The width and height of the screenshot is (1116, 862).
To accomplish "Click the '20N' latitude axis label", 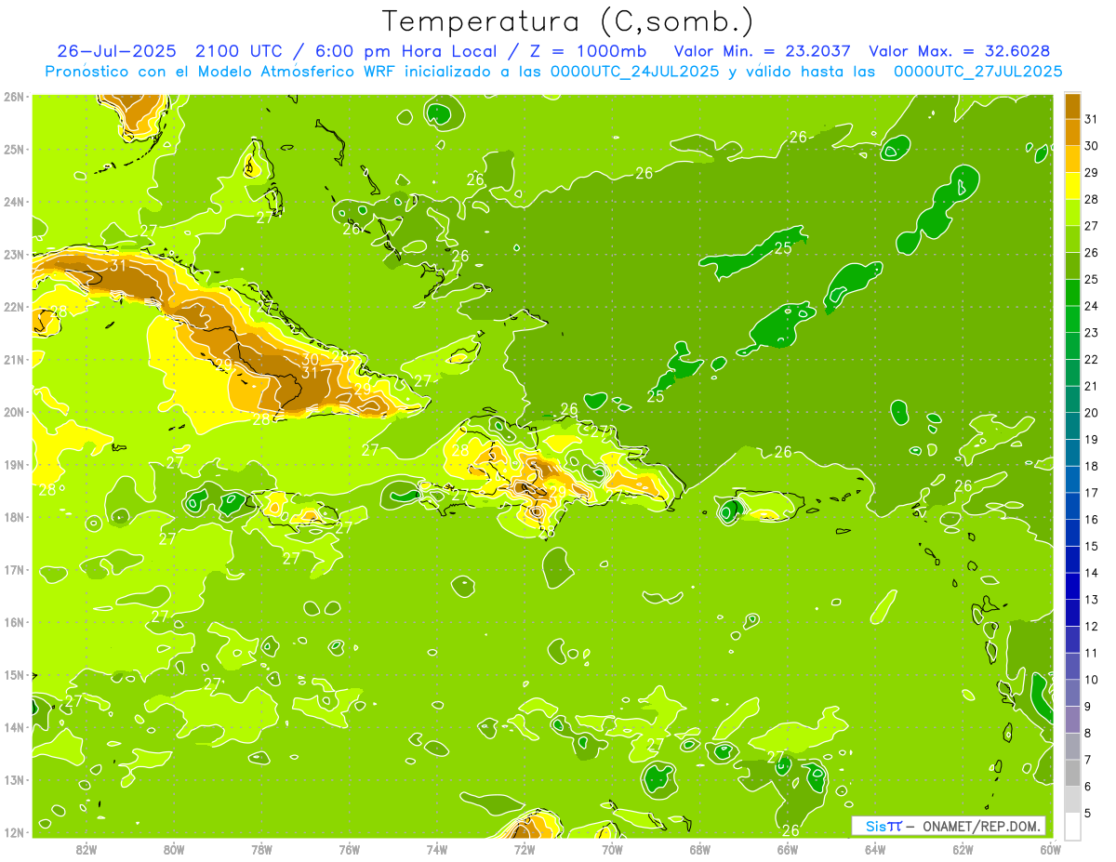I will (13, 412).
